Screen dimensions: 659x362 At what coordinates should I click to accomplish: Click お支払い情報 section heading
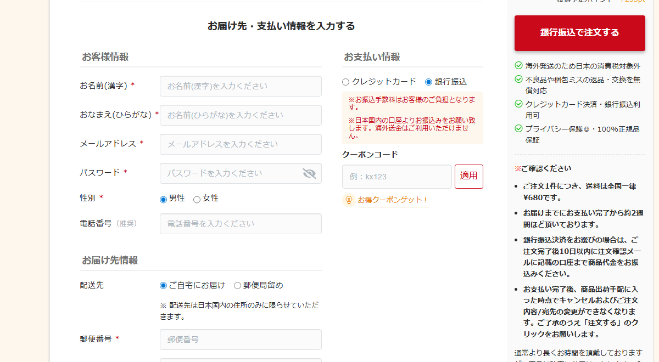(372, 56)
